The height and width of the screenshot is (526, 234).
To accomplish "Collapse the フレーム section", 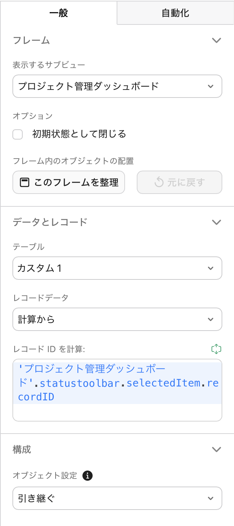I will (x=217, y=40).
